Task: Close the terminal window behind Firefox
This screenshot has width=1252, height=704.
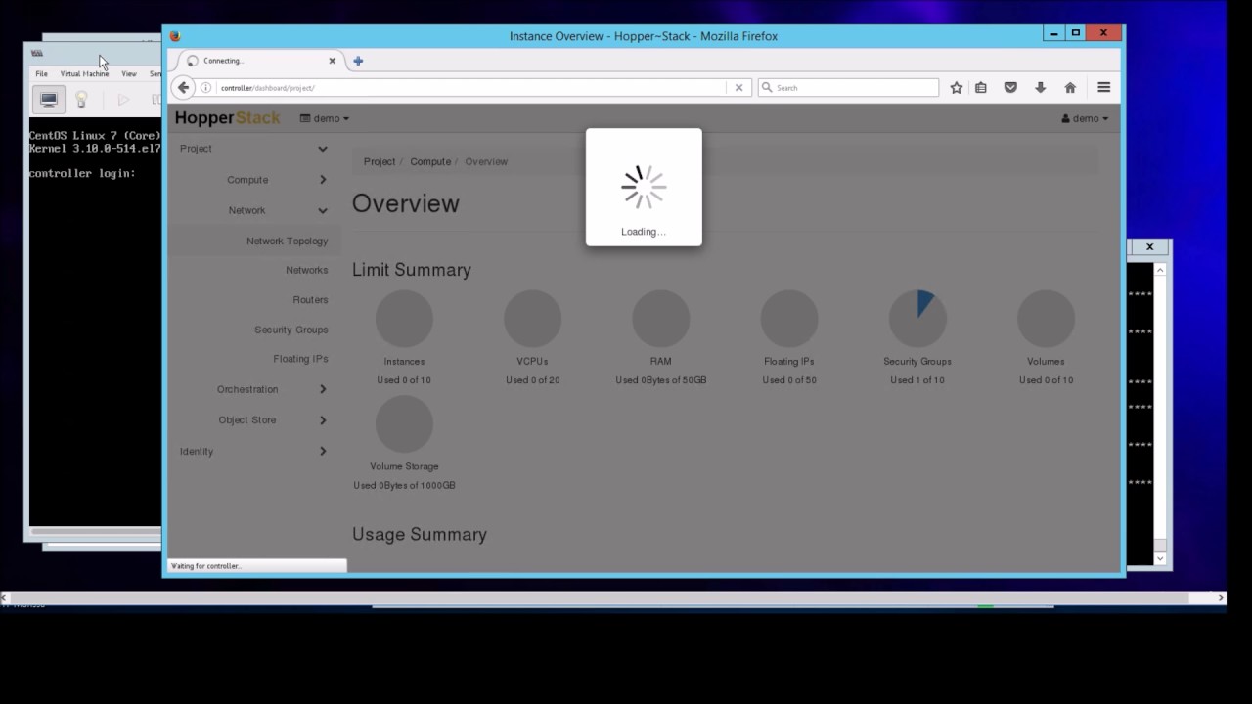Action: [x=1149, y=247]
